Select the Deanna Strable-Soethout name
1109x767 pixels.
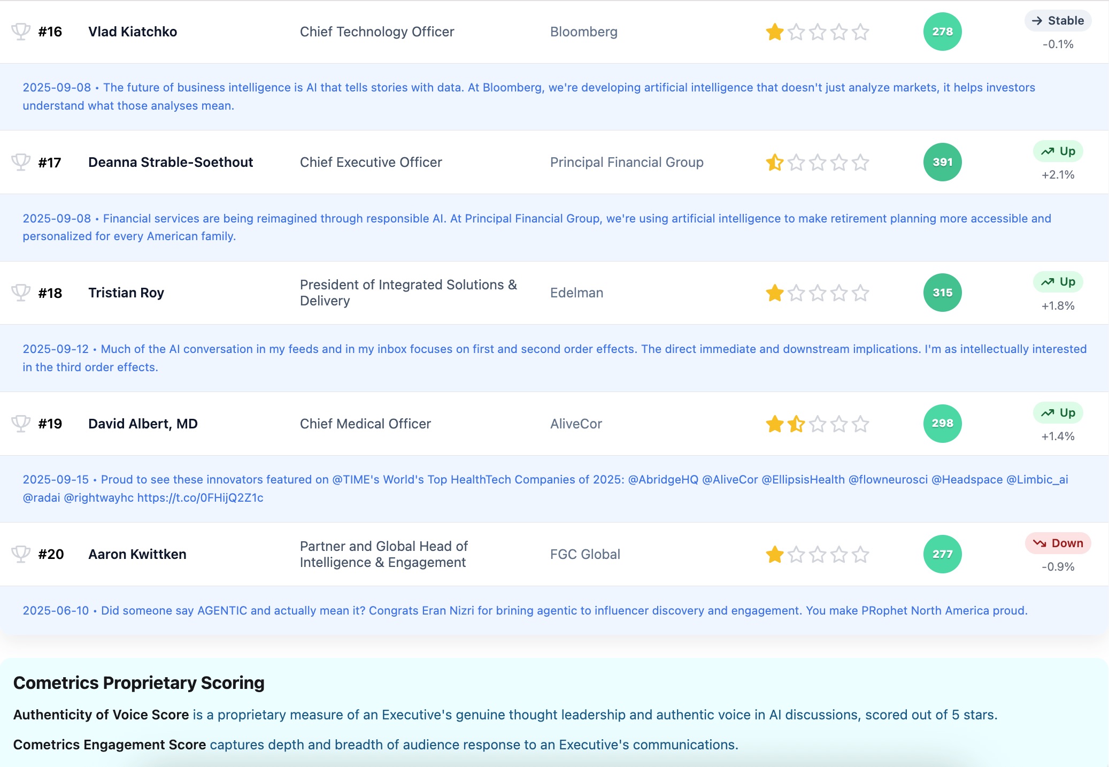pos(171,162)
